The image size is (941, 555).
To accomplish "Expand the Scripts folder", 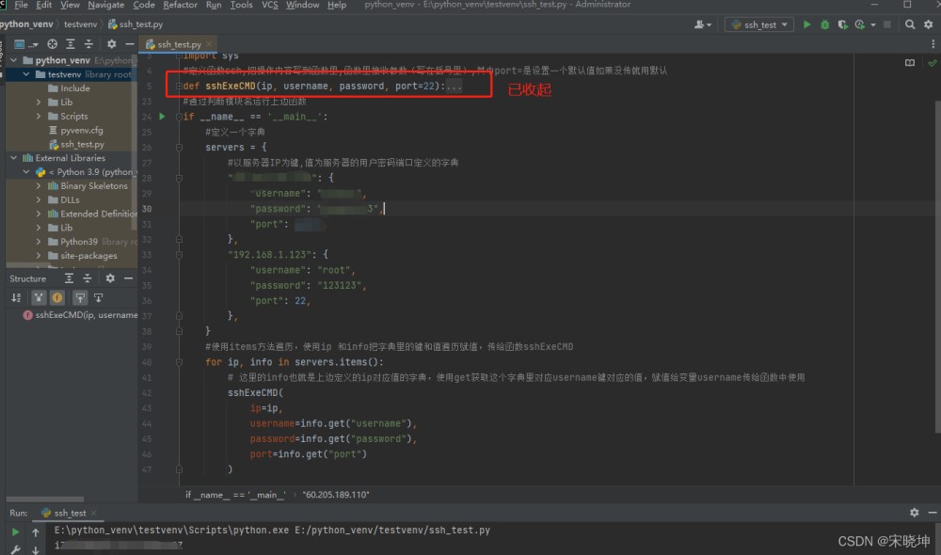I will (39, 116).
